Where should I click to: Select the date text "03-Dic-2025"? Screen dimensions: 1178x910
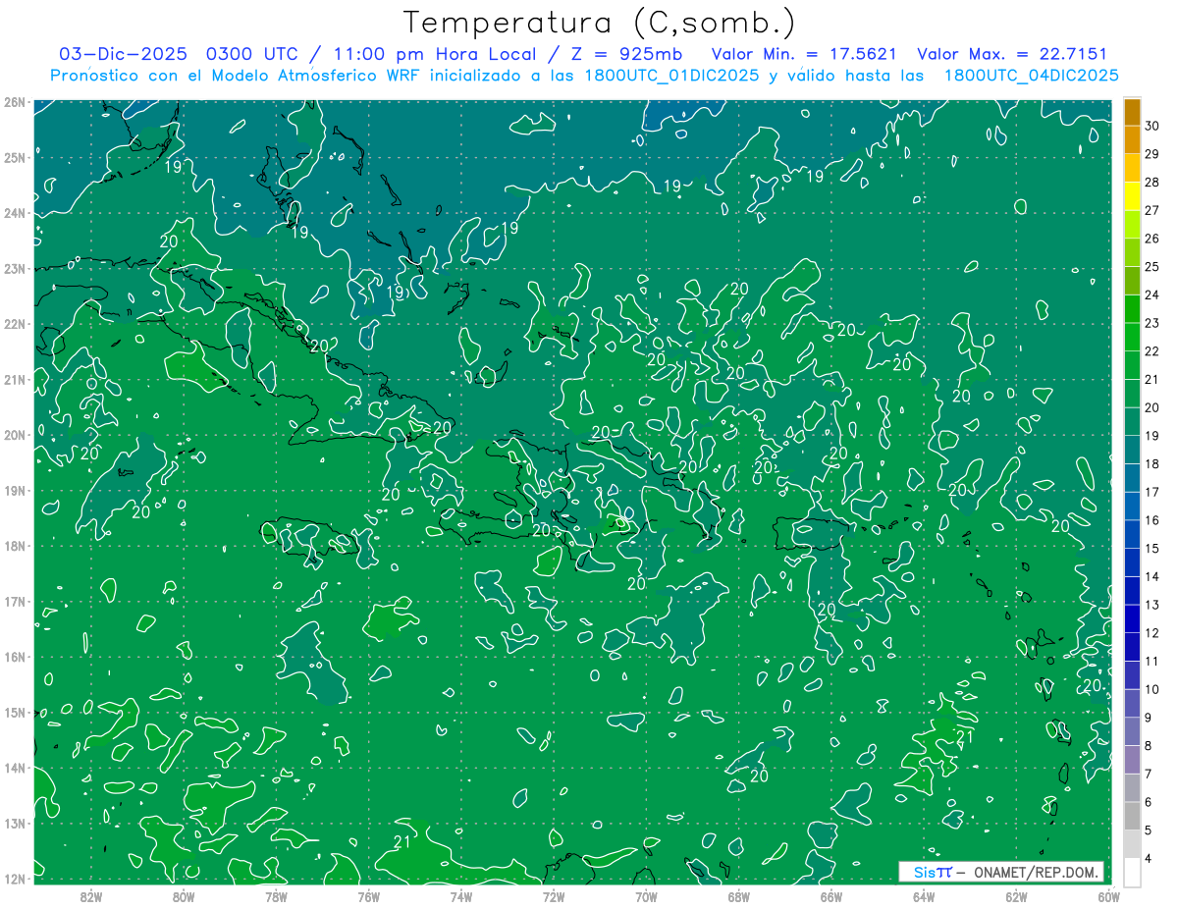(123, 54)
